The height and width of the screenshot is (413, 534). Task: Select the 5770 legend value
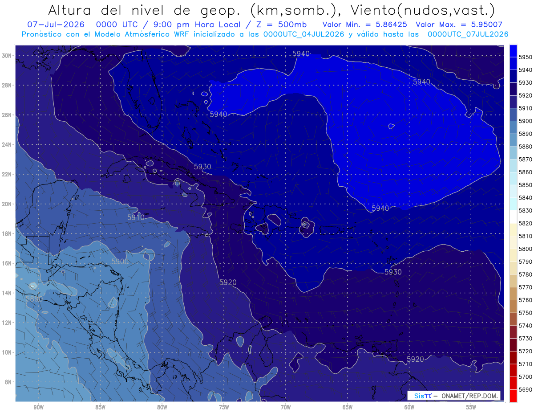coord(526,287)
